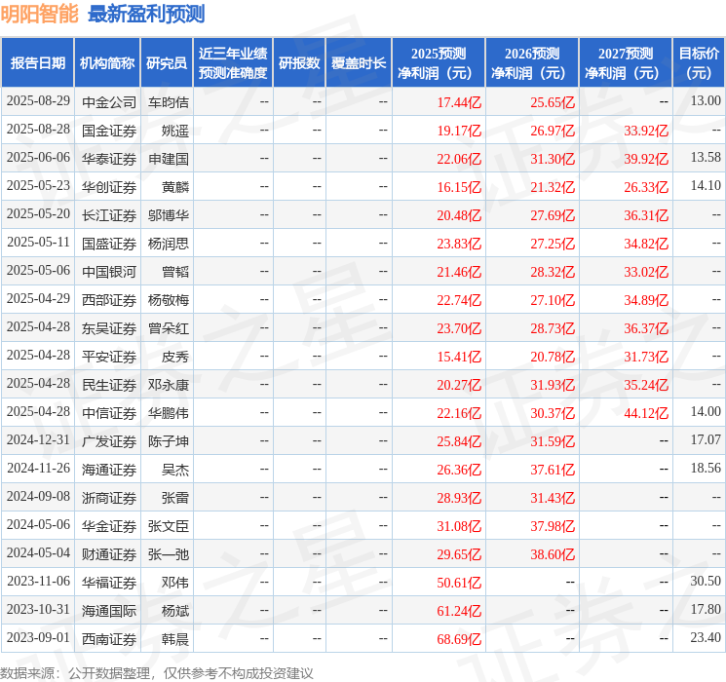Select institution cell 浙商证券
This screenshot has width=726, height=682.
[x=109, y=498]
